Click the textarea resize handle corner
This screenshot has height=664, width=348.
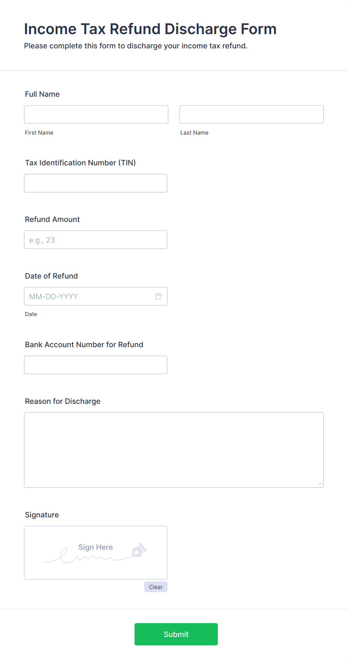tap(320, 484)
